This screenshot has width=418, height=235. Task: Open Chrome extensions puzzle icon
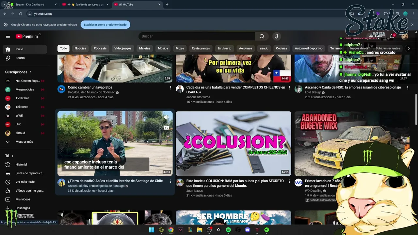point(386,14)
